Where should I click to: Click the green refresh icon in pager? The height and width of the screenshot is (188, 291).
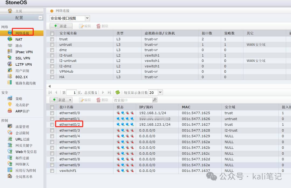(x=118, y=92)
